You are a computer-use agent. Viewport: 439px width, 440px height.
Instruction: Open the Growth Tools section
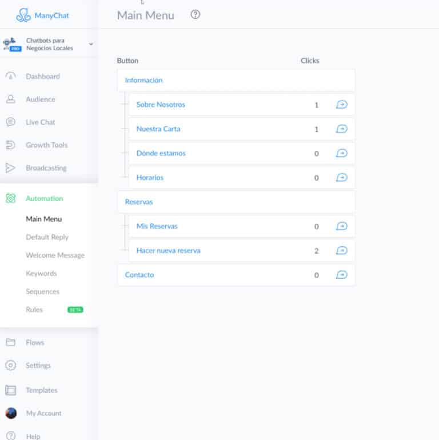(46, 145)
